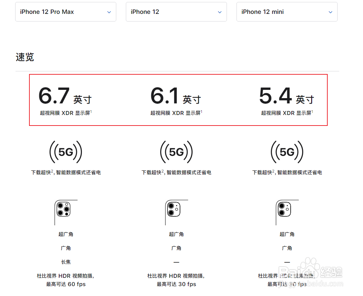Click the 5G icon under iPhone 12

[176, 152]
